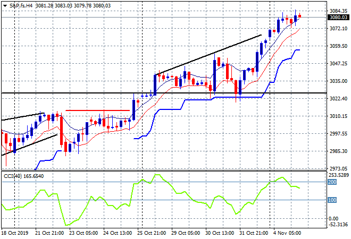Click the 18 Oct 2019 date label
Image resolution: width=351 pixels, height=239 pixels.
coord(15,233)
